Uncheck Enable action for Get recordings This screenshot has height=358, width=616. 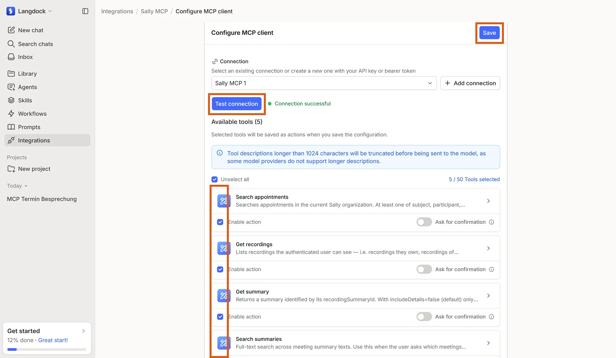220,269
